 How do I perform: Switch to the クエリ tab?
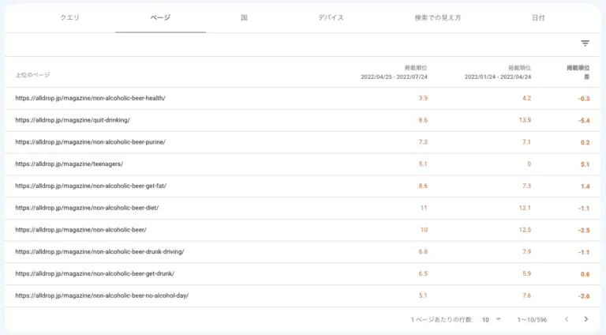[x=69, y=18]
